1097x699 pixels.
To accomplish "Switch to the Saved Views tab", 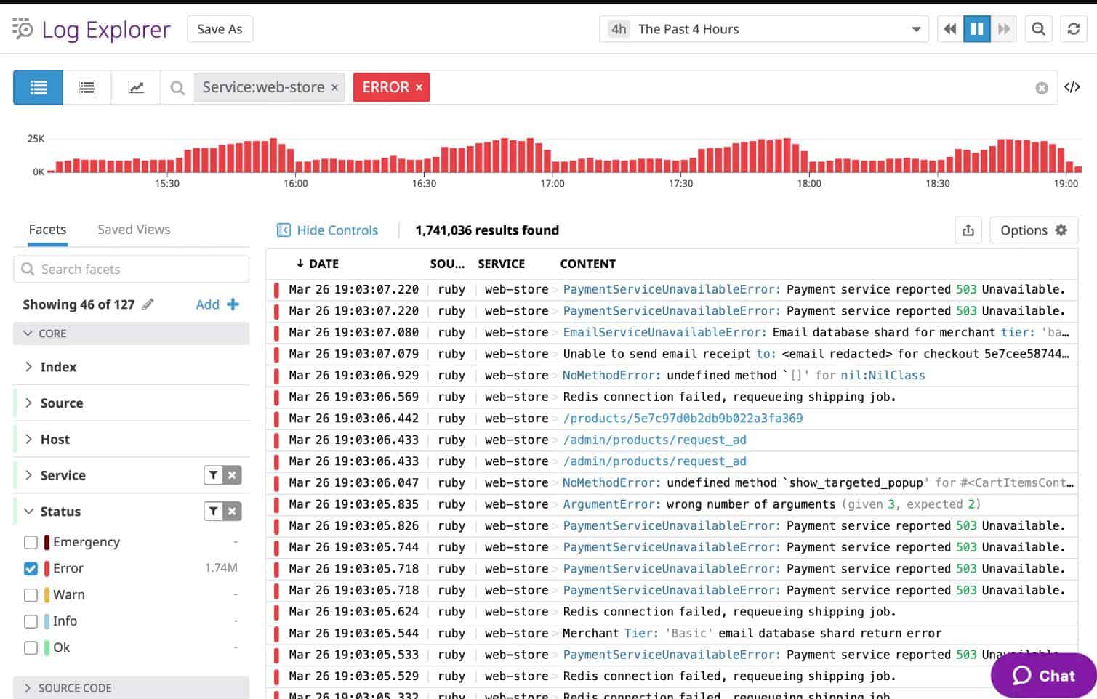I will (x=134, y=230).
